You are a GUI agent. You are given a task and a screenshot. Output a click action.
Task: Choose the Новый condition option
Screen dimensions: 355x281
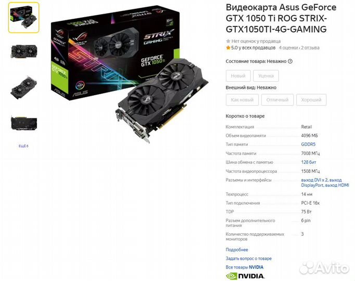238,76
